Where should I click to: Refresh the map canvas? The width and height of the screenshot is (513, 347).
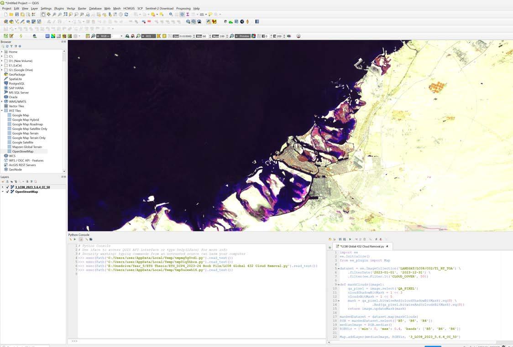(126, 15)
